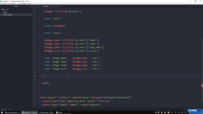This screenshot has height=114, width=203.
Task: Open the Windows Start button
Action: click(2, 112)
